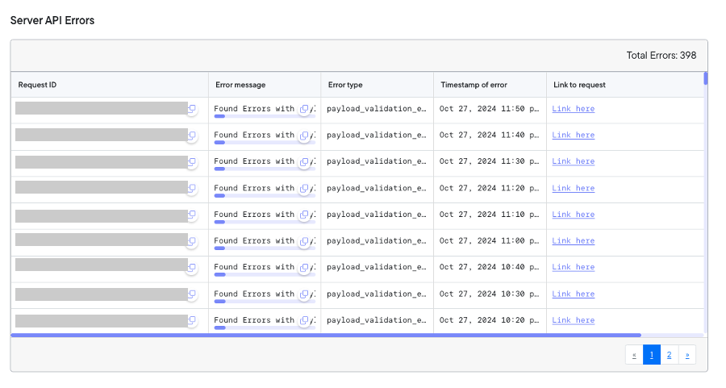Copy the error message in the 11:20 row
This screenshot has height=388, width=726.
coord(304,189)
